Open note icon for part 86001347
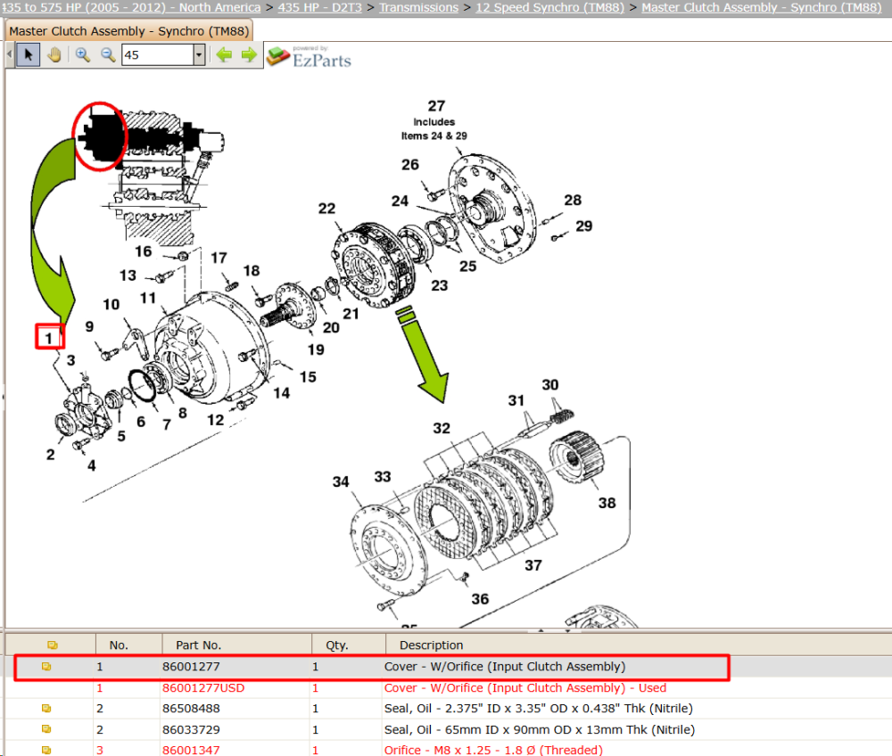 click(46, 751)
